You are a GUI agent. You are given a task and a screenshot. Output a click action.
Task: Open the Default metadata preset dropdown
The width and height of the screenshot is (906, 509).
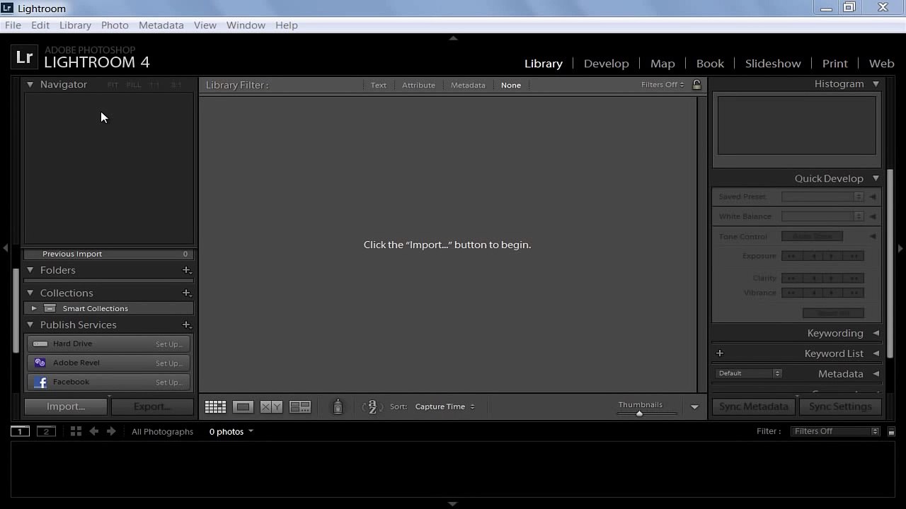click(x=748, y=373)
